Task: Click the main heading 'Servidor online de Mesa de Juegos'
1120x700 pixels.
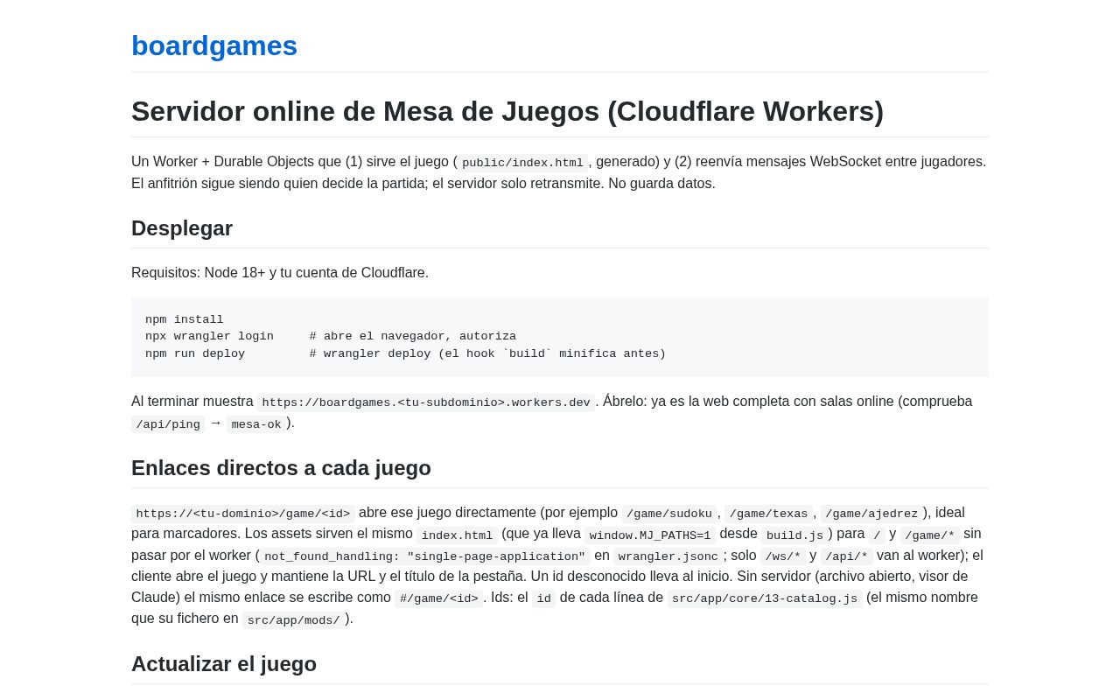Action: coord(507,111)
